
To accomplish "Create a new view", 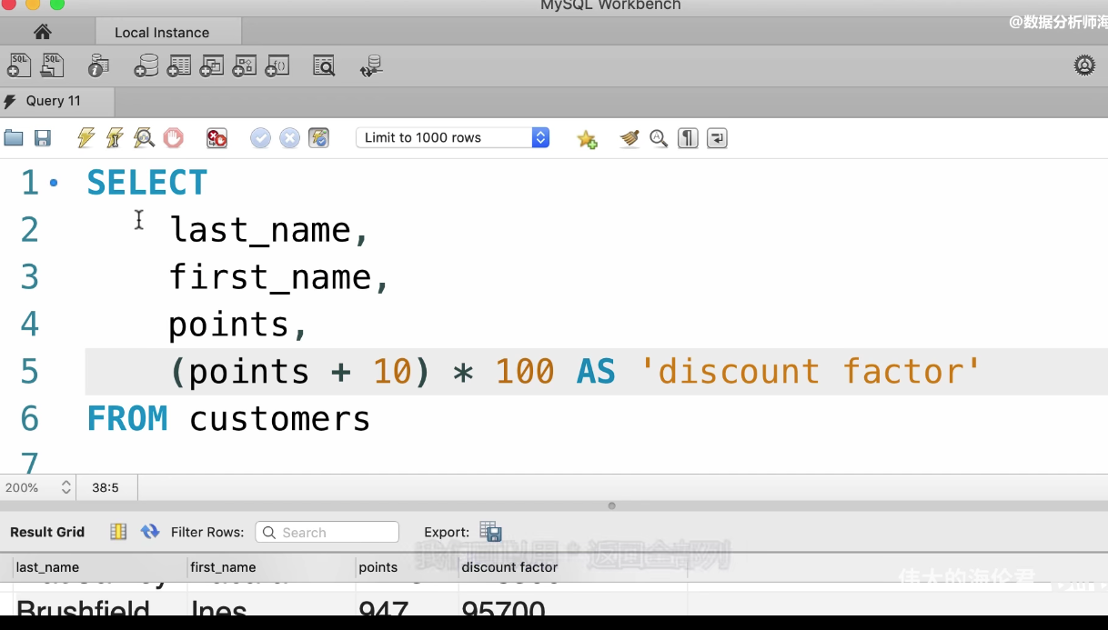I will (212, 65).
